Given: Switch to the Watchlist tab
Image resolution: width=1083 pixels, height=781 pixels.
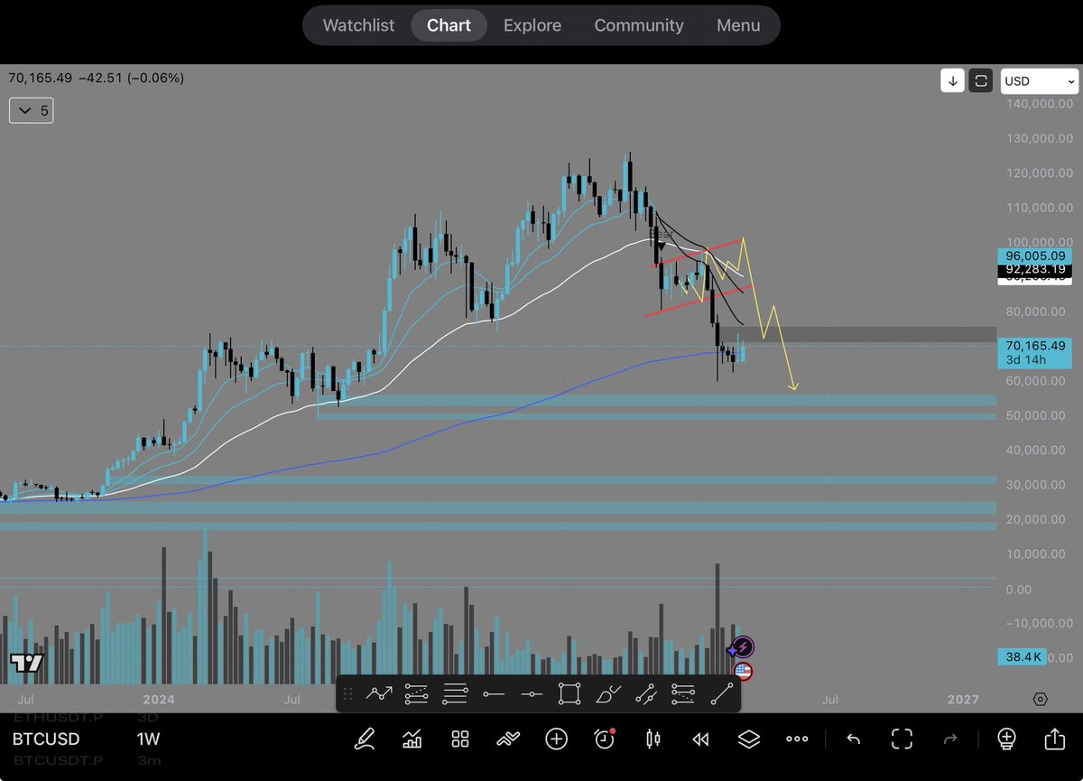Looking at the screenshot, I should coord(358,25).
